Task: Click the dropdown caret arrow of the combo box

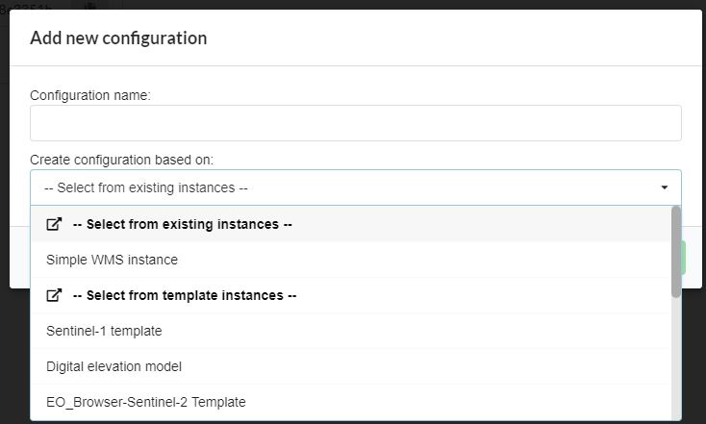Action: point(664,187)
